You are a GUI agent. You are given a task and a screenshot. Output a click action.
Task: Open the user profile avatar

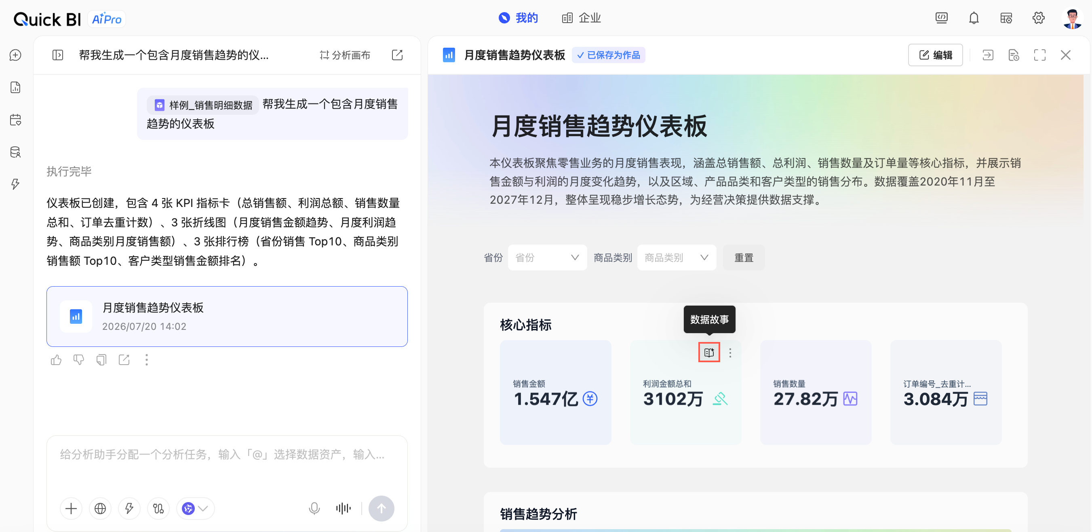(x=1072, y=19)
